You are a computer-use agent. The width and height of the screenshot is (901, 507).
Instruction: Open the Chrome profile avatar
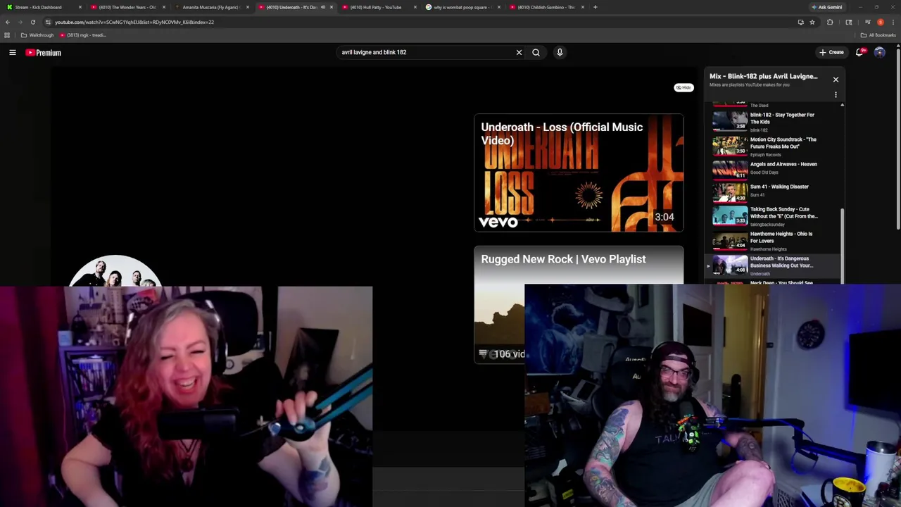[880, 22]
